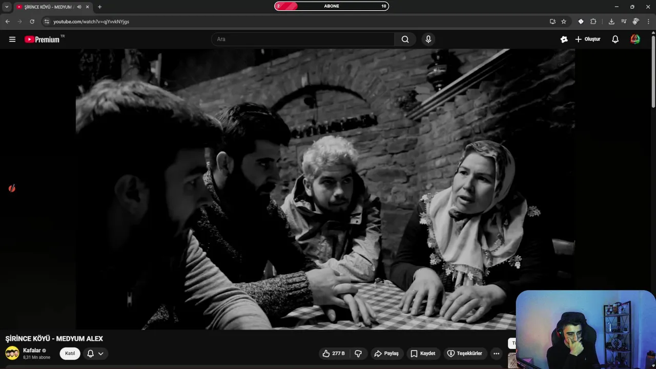Install app icon in address bar

tap(552, 22)
